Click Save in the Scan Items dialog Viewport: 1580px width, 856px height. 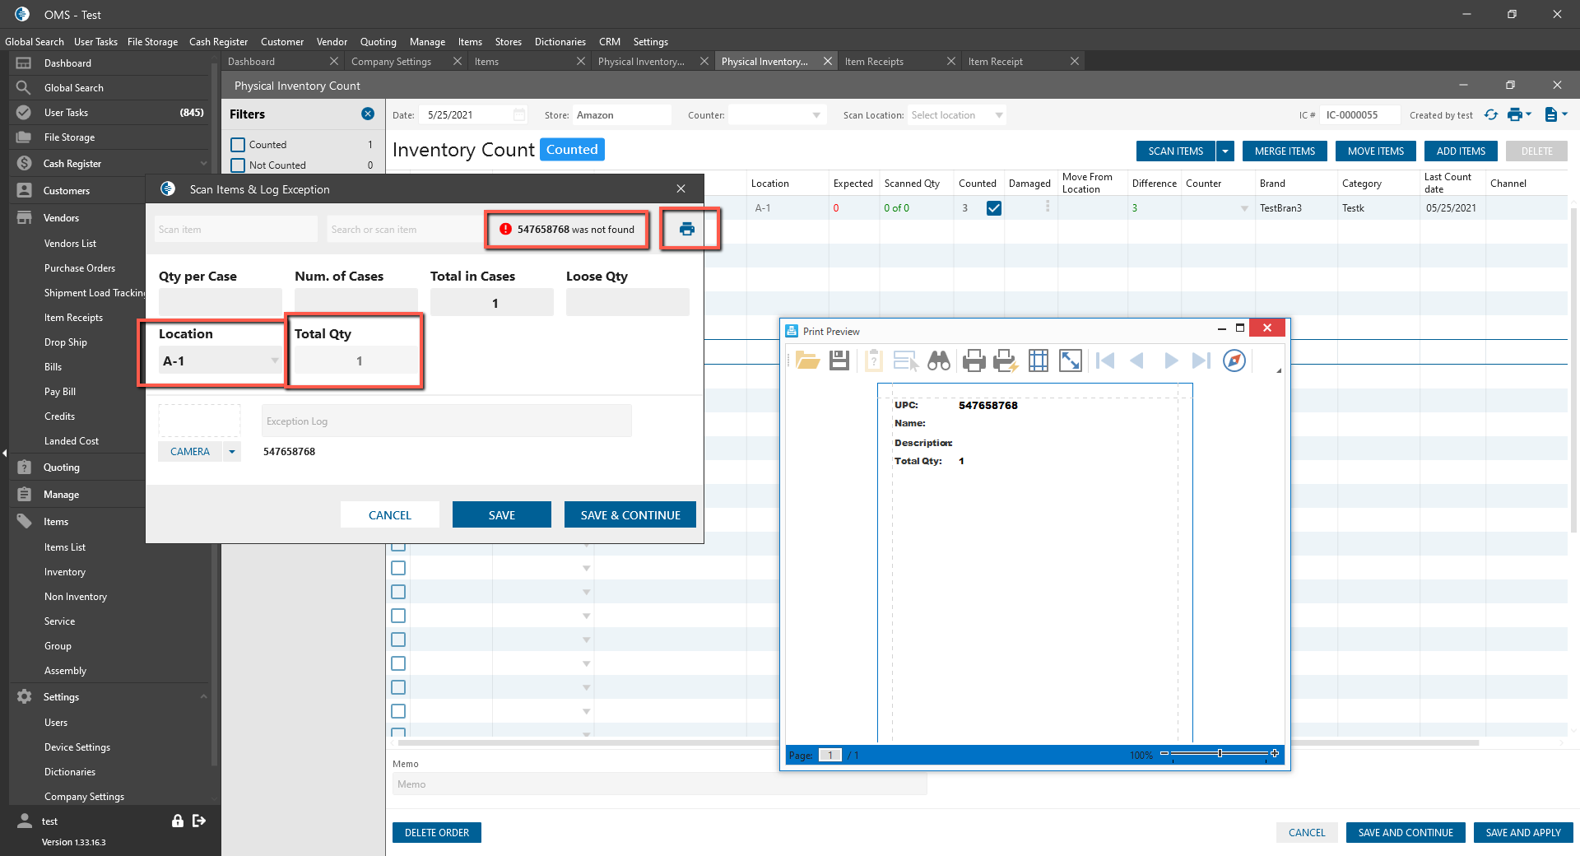click(502, 515)
